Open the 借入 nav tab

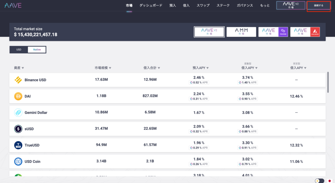[x=186, y=5]
